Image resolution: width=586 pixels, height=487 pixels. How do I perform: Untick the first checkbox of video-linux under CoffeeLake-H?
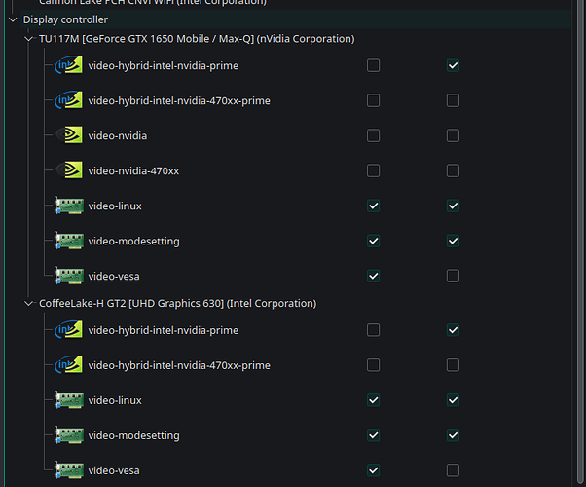(x=374, y=400)
